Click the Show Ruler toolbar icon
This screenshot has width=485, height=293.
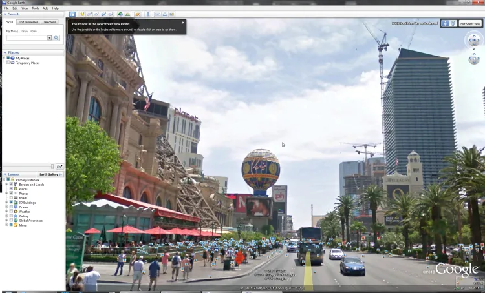[x=147, y=14]
